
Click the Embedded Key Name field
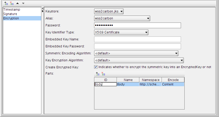(138, 39)
